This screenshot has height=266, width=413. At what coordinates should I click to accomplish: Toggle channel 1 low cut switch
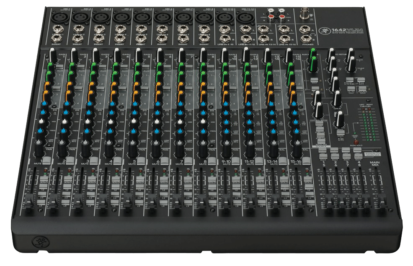tap(59, 67)
